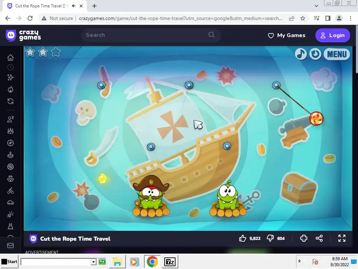The image size is (358, 269).
Task: Open the media controls icon in toolbar
Action: (317, 18)
